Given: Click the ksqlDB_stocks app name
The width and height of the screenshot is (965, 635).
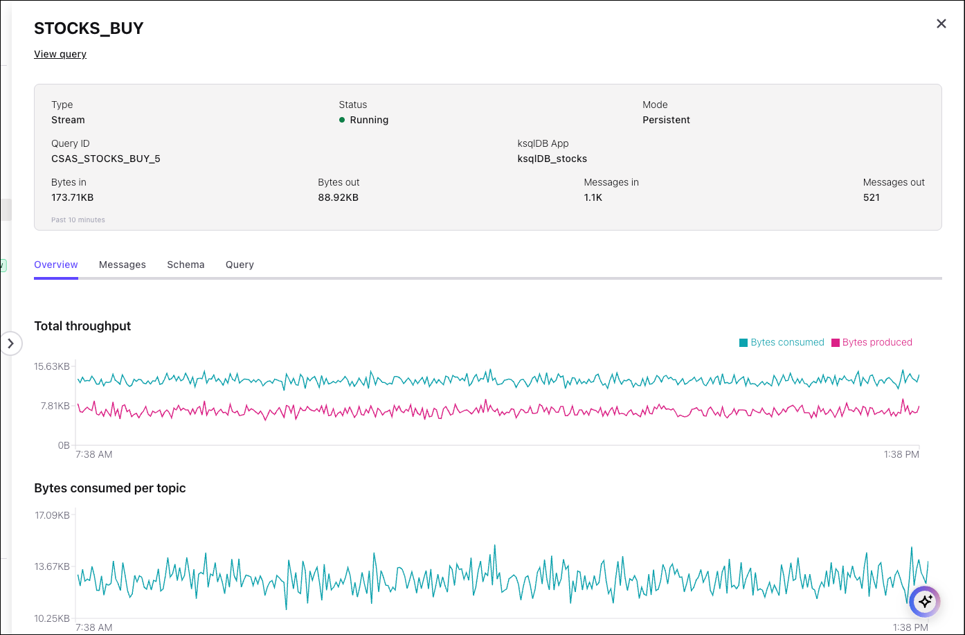Looking at the screenshot, I should tap(552, 159).
